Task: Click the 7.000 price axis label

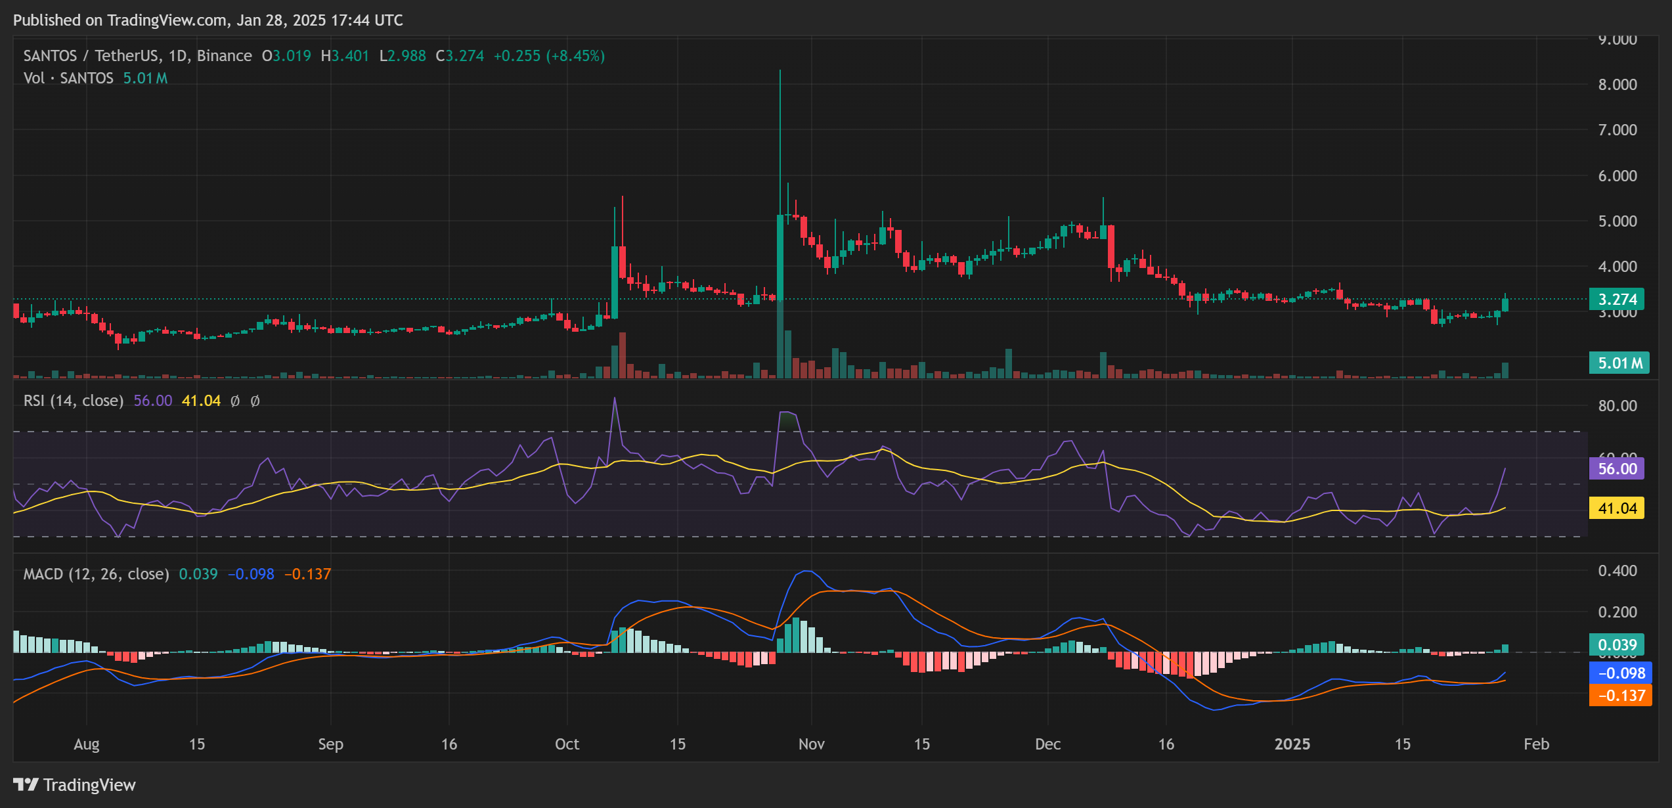Action: click(1617, 130)
